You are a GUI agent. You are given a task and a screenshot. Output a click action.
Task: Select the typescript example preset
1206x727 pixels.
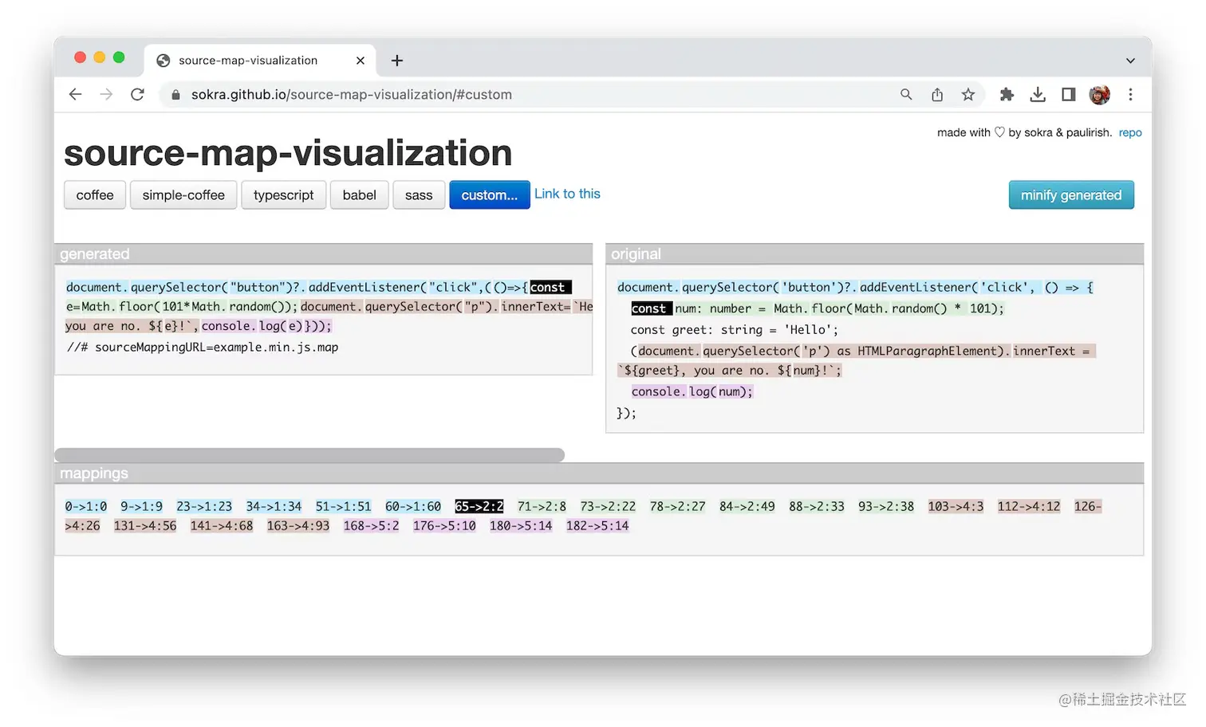coord(283,195)
